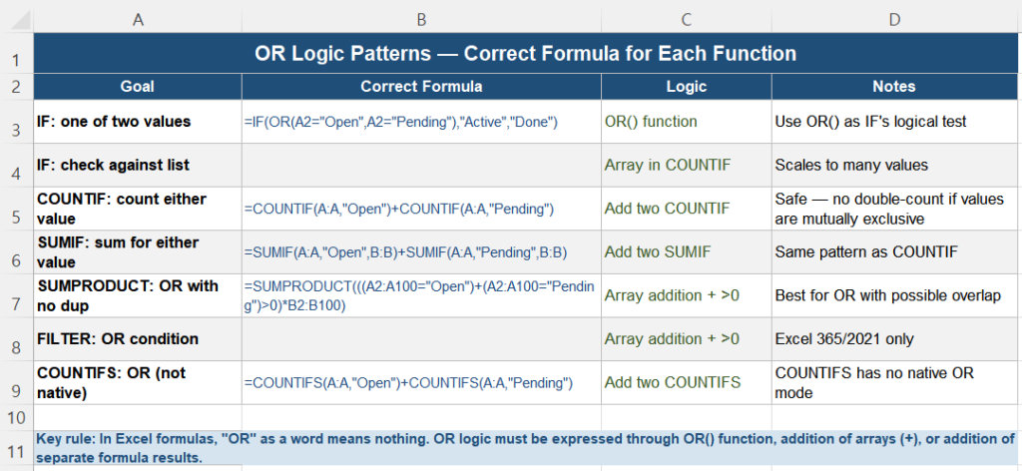
Task: Select the 'OR() function' cell
Action: (x=687, y=122)
